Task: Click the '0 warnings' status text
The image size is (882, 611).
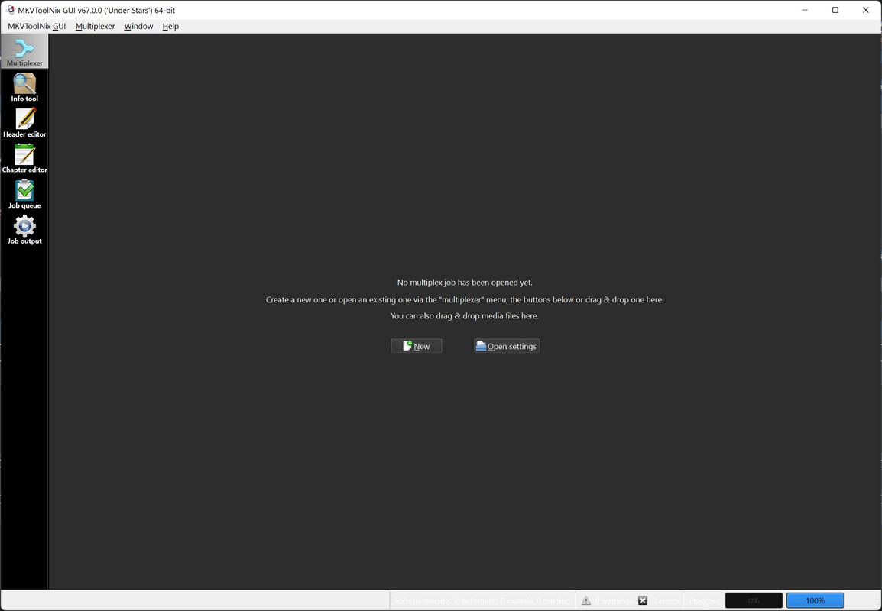Action: pyautogui.click(x=614, y=601)
